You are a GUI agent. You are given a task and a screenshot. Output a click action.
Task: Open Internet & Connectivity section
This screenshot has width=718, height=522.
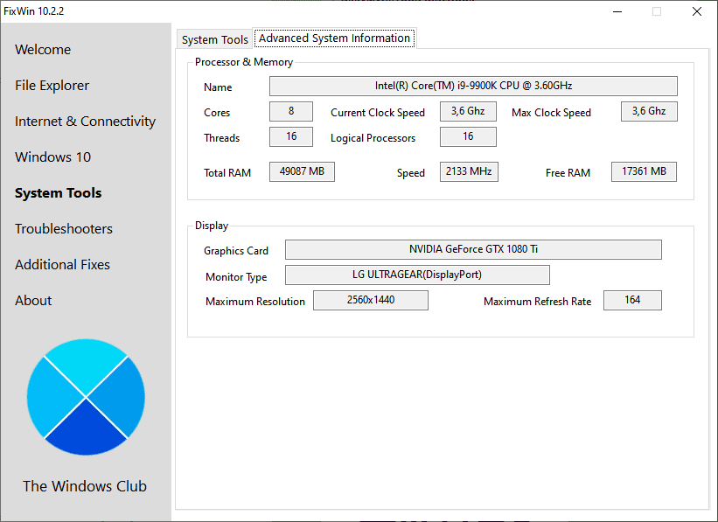click(85, 121)
